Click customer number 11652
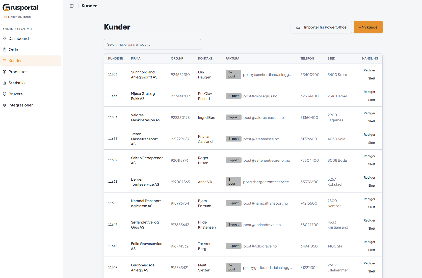This screenshot has height=278, width=422. click(113, 160)
